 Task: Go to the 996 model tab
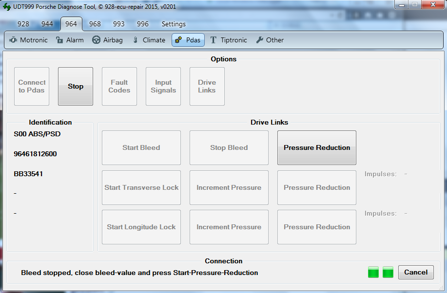tap(143, 24)
